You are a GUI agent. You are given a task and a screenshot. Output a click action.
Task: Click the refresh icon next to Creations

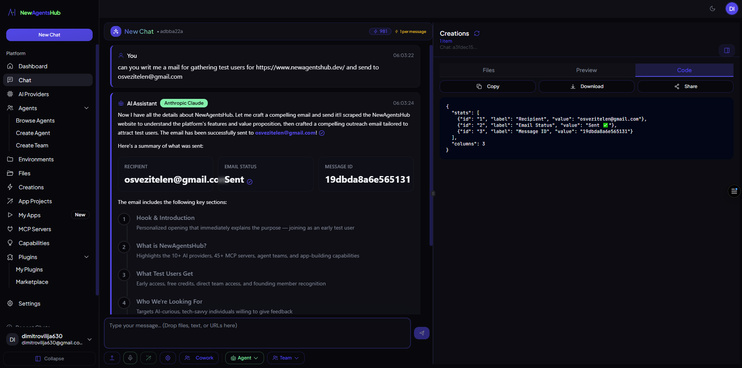477,33
